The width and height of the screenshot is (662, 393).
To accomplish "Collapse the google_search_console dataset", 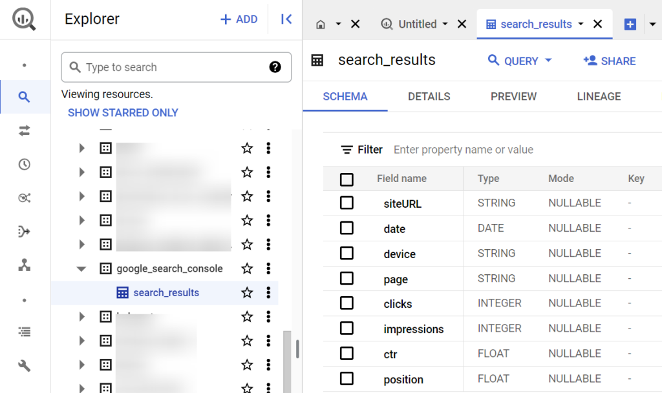I will point(81,268).
